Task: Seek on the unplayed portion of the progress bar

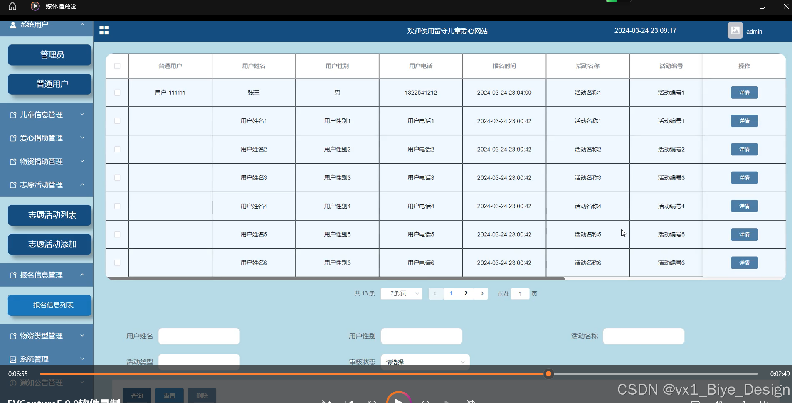Action: [655, 374]
